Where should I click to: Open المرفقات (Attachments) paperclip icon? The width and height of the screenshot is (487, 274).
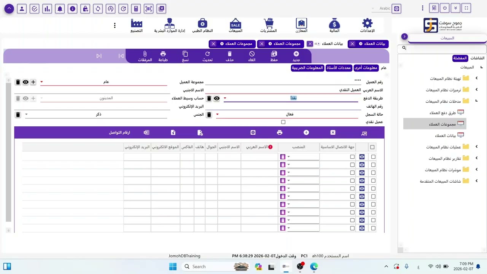(145, 54)
